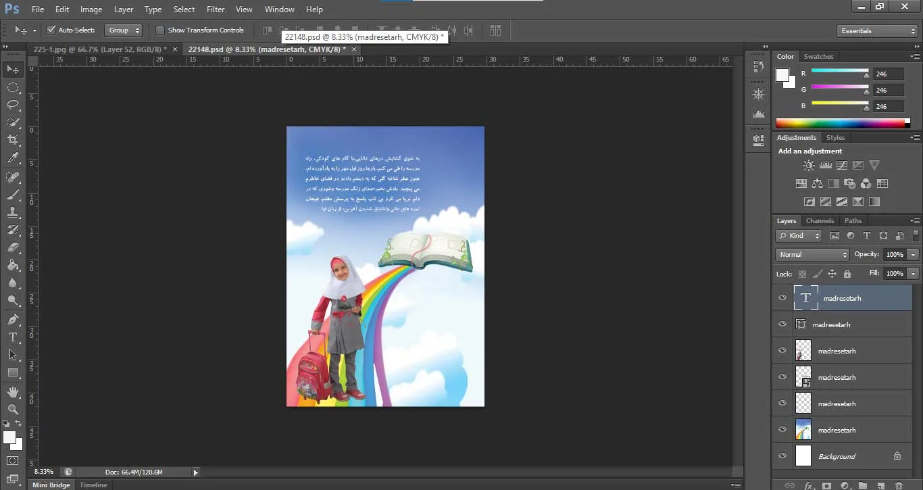Select the Lasso tool

(x=13, y=105)
